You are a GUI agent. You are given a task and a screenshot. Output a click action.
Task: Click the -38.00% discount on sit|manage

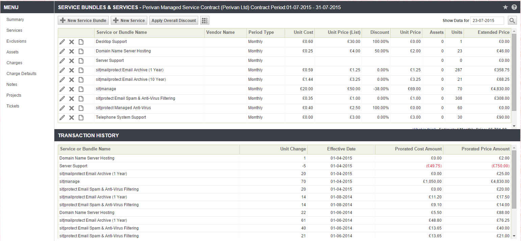(x=381, y=89)
